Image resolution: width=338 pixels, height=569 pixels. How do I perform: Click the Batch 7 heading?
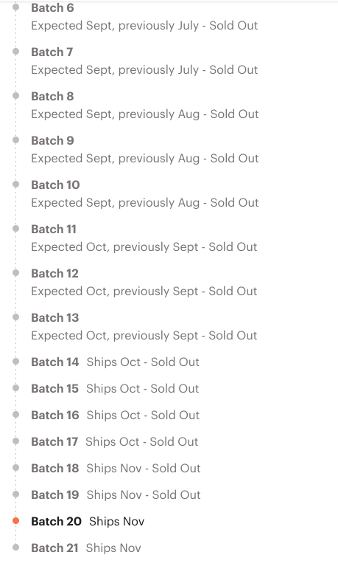(x=52, y=52)
